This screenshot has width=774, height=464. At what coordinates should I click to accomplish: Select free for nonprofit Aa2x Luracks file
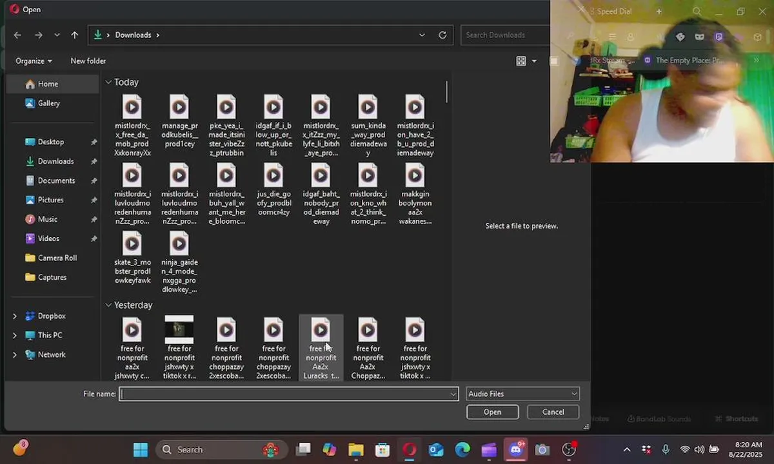[321, 348]
